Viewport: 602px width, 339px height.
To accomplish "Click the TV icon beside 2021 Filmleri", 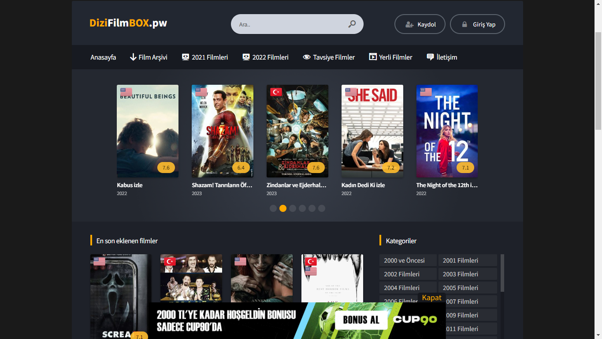I will [184, 57].
